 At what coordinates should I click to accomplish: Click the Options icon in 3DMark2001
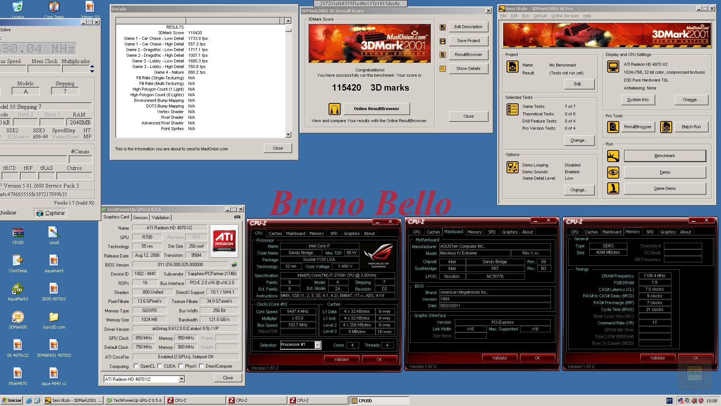[513, 167]
